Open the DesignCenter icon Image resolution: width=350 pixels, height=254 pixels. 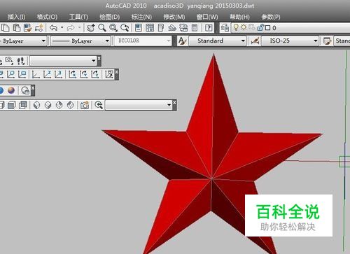point(150,28)
